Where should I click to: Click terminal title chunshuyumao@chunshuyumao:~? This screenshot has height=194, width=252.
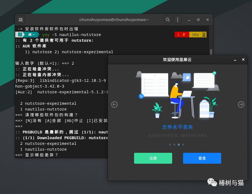pyautogui.click(x=114, y=20)
